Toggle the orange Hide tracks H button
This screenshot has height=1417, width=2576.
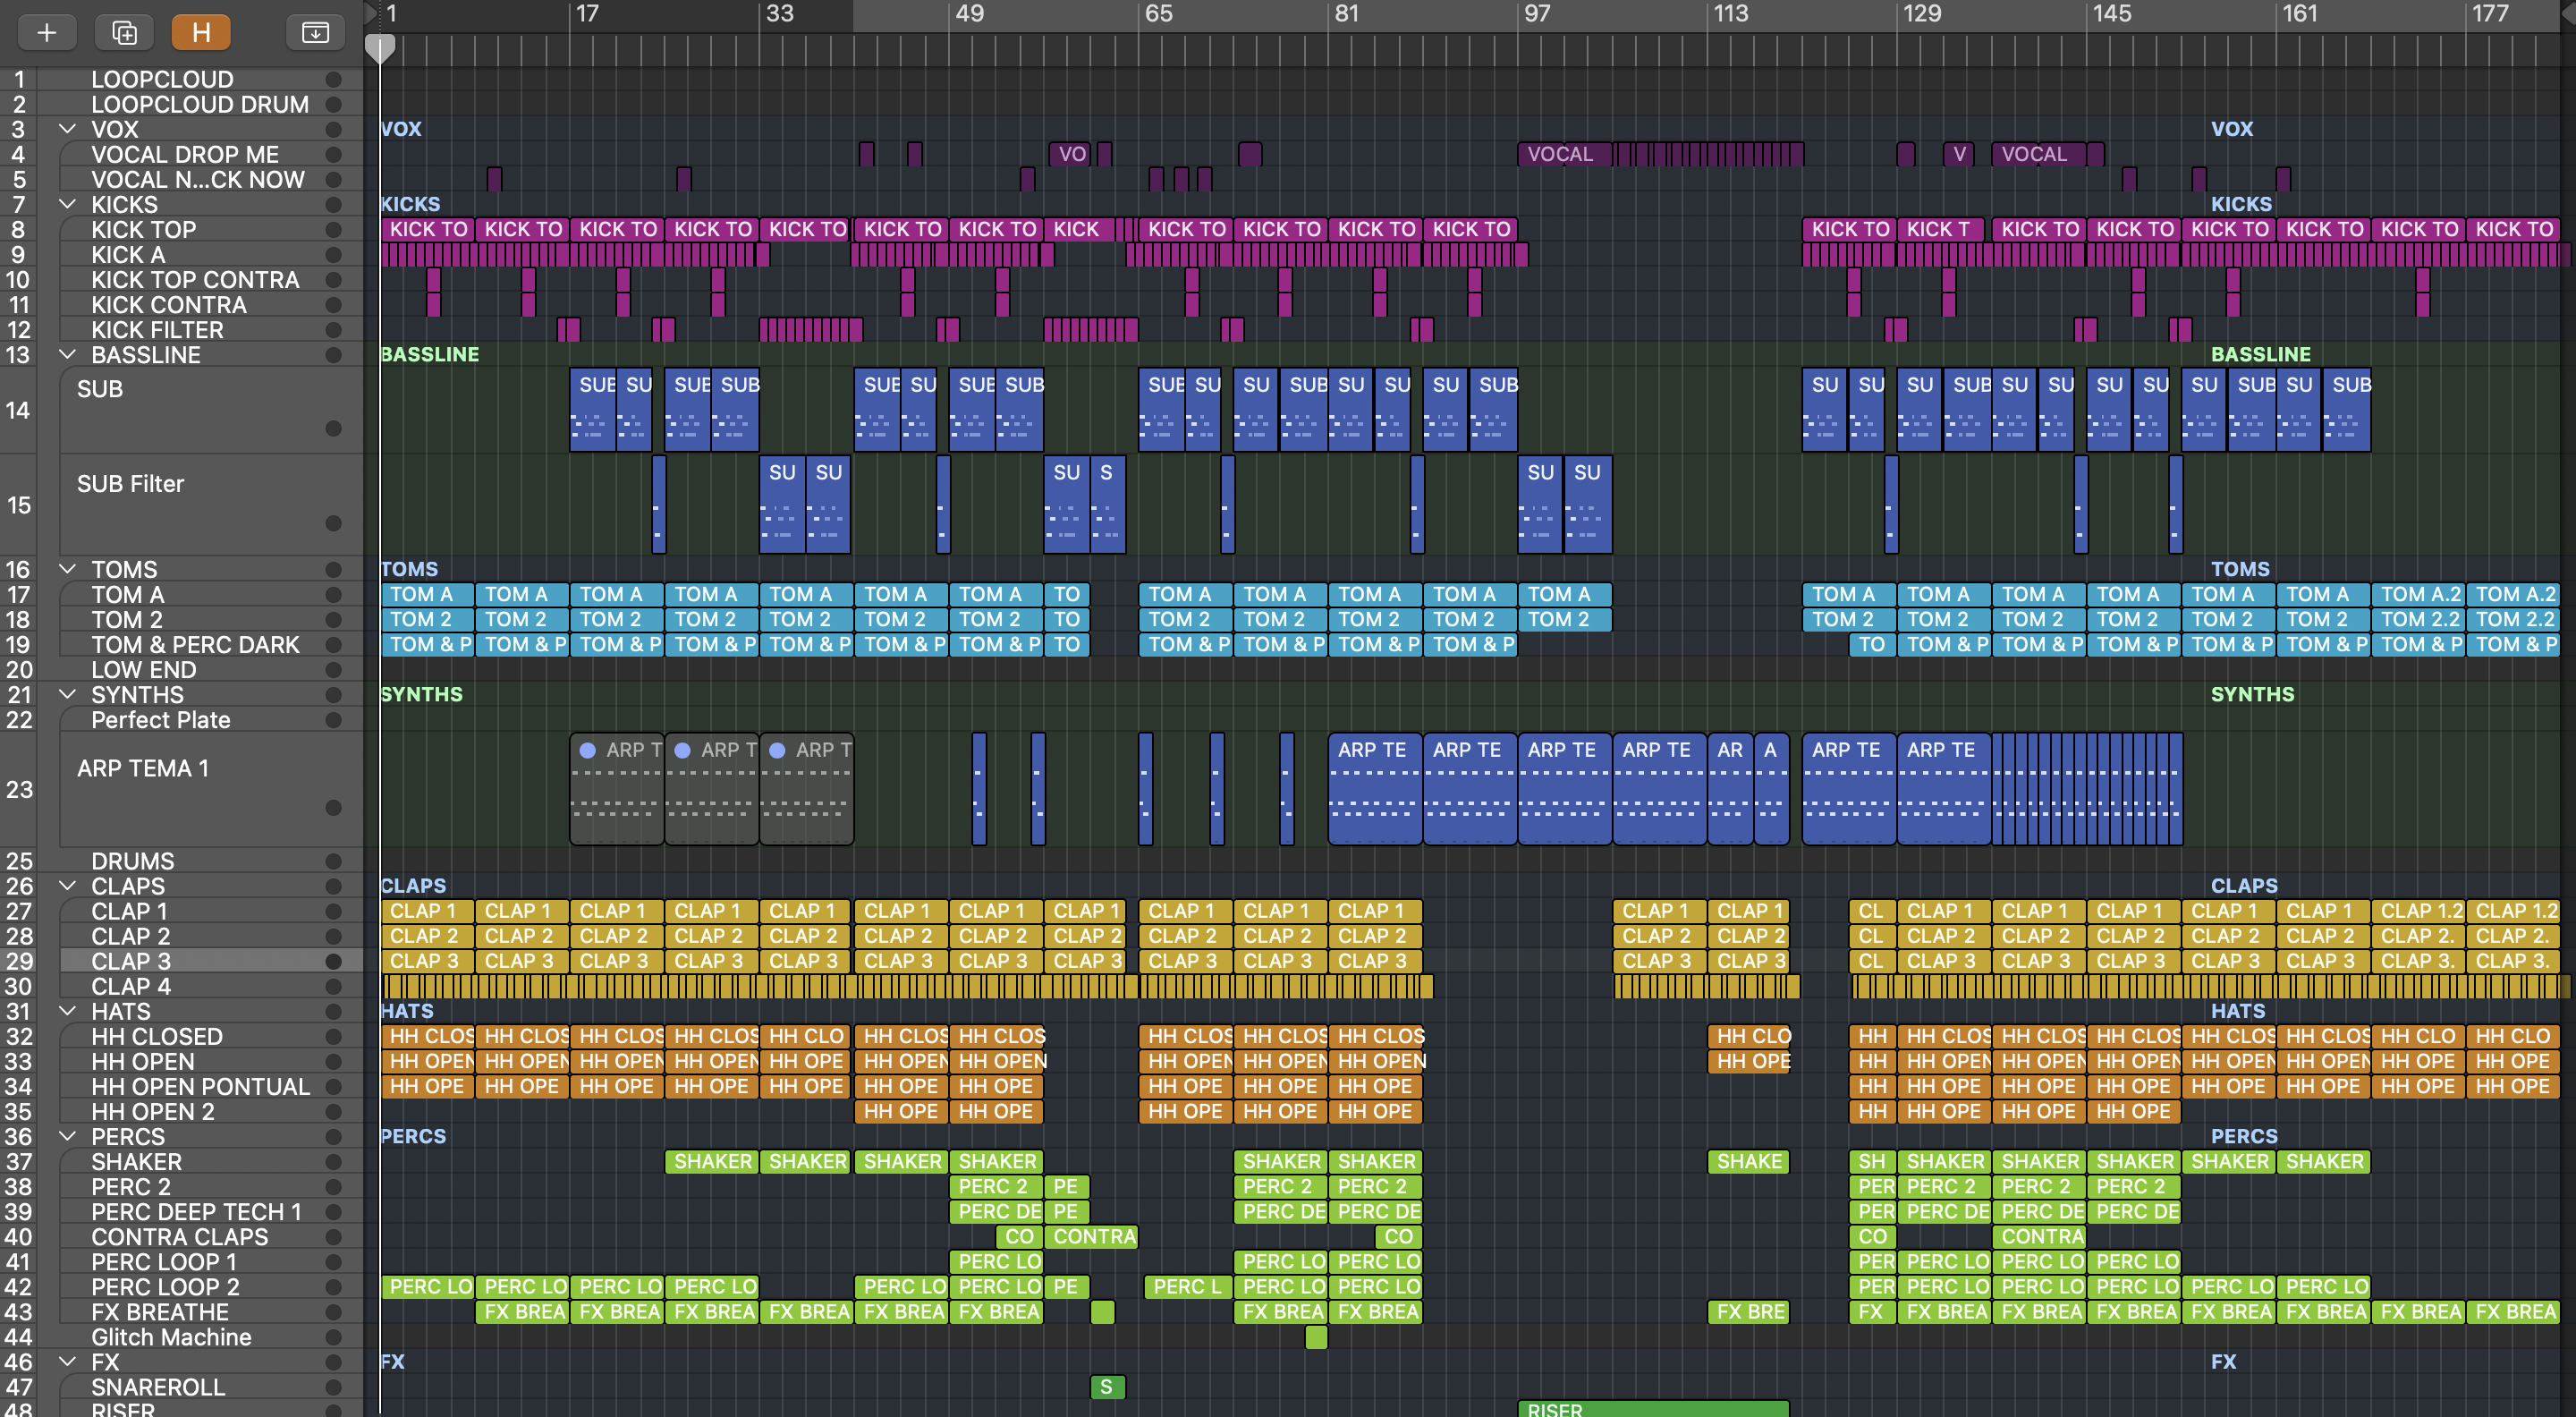coord(201,33)
